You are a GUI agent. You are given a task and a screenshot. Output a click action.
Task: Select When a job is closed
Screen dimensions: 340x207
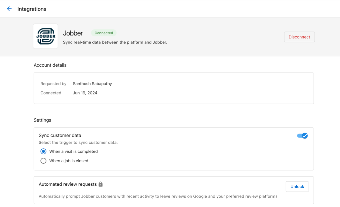(43, 161)
